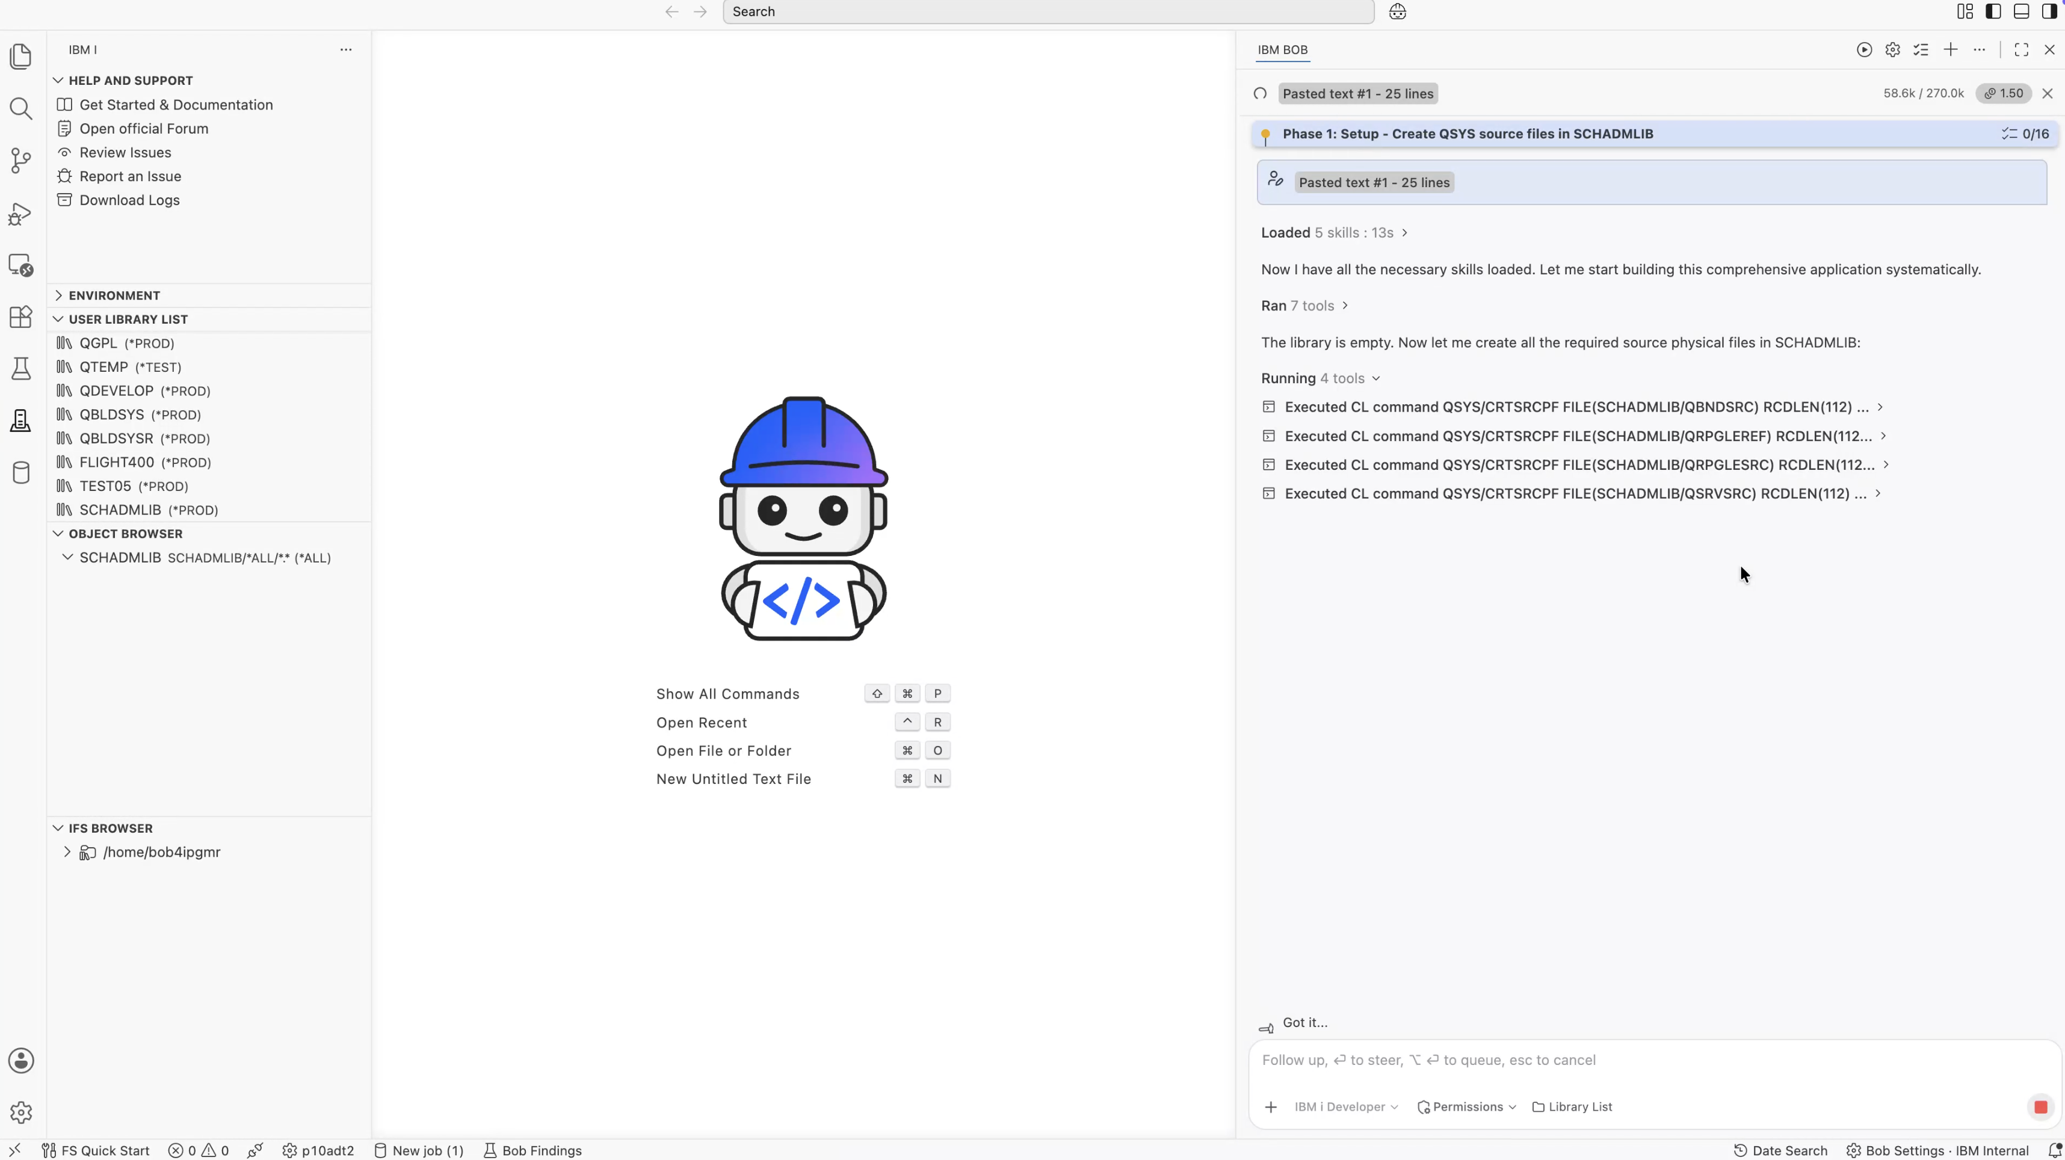The height and width of the screenshot is (1160, 2065).
Task: Select FLIGHT400 library
Action: (x=209, y=463)
